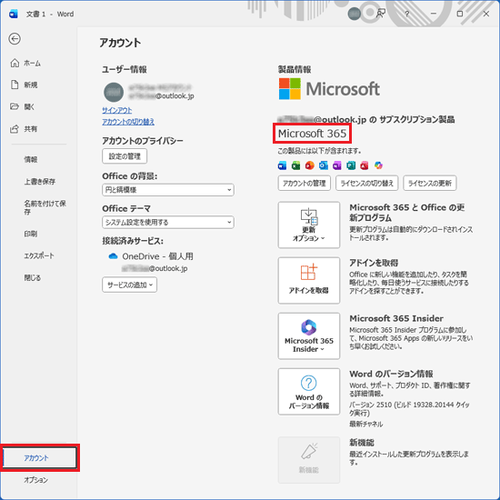Screen dimensions: 500x500
Task: Click the ライセンスの切り替え button
Action: click(366, 183)
